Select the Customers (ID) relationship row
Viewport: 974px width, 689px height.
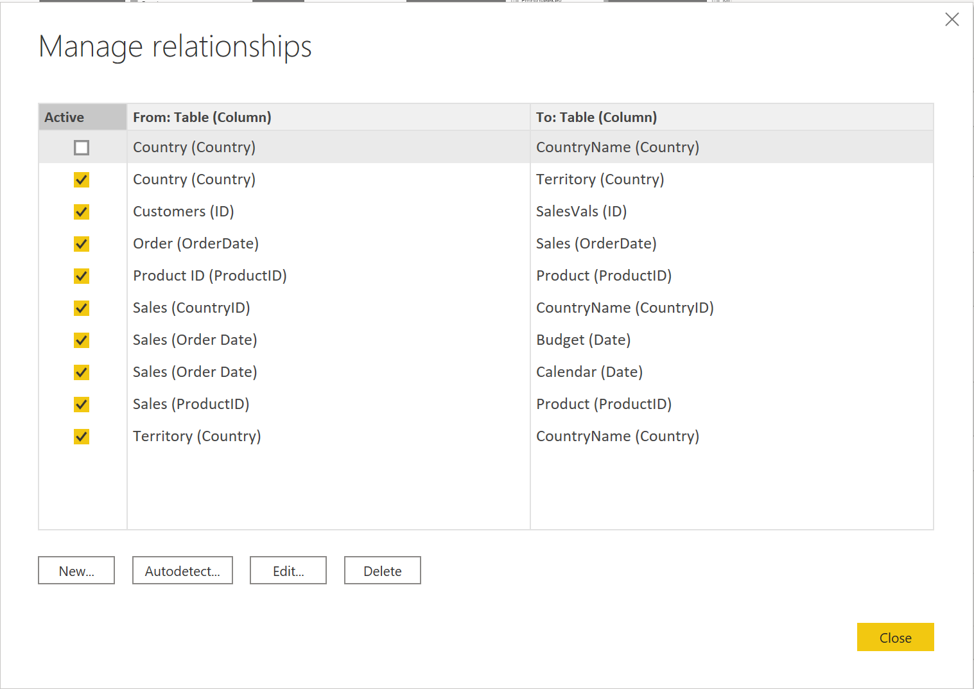point(184,212)
